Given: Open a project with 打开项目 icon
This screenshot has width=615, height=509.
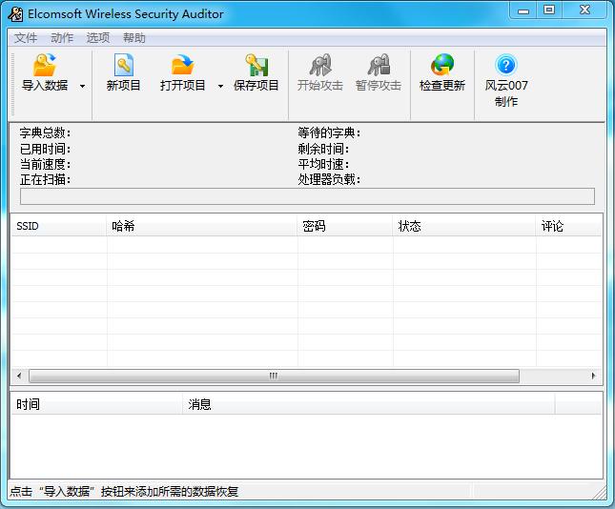Looking at the screenshot, I should pos(182,65).
